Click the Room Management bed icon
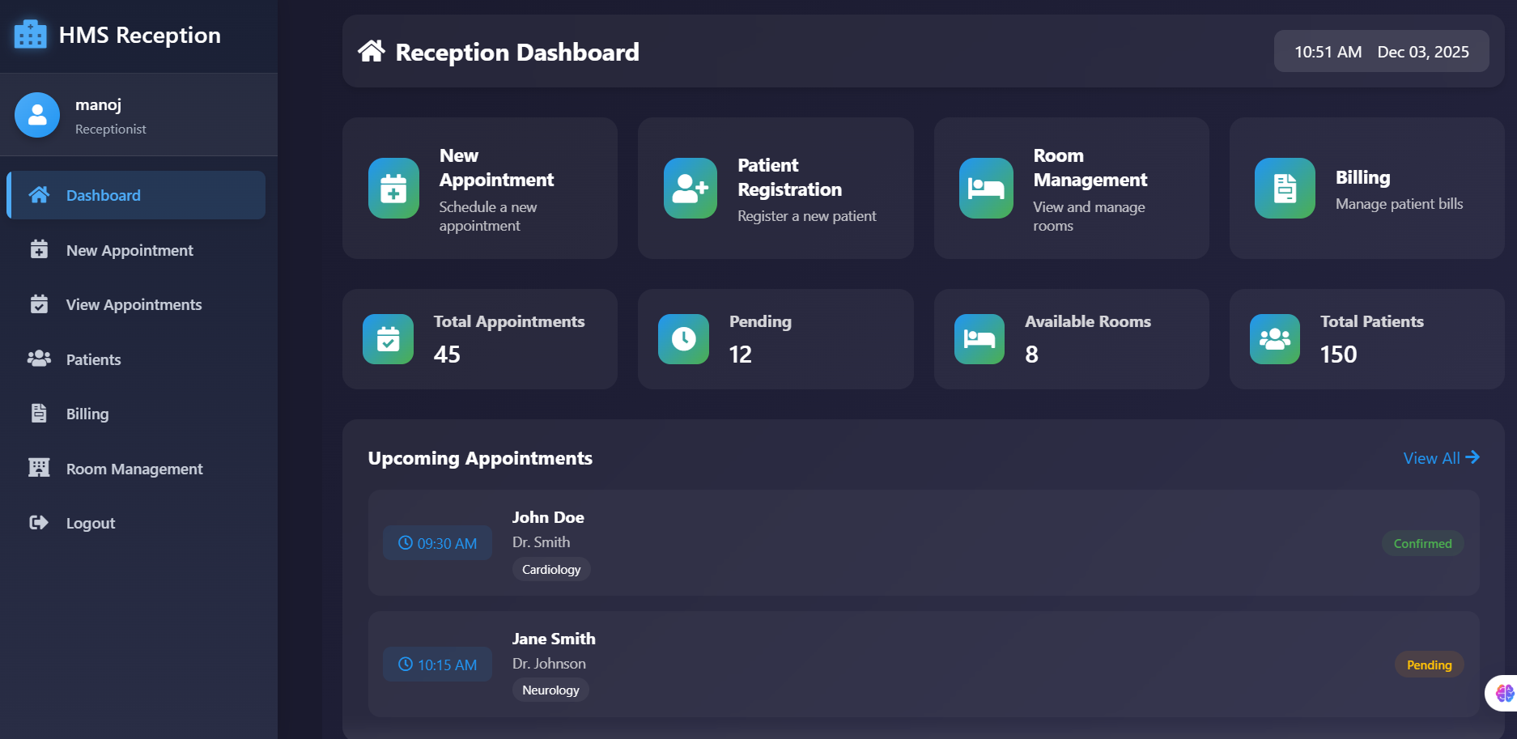The height and width of the screenshot is (739, 1517). click(x=985, y=188)
